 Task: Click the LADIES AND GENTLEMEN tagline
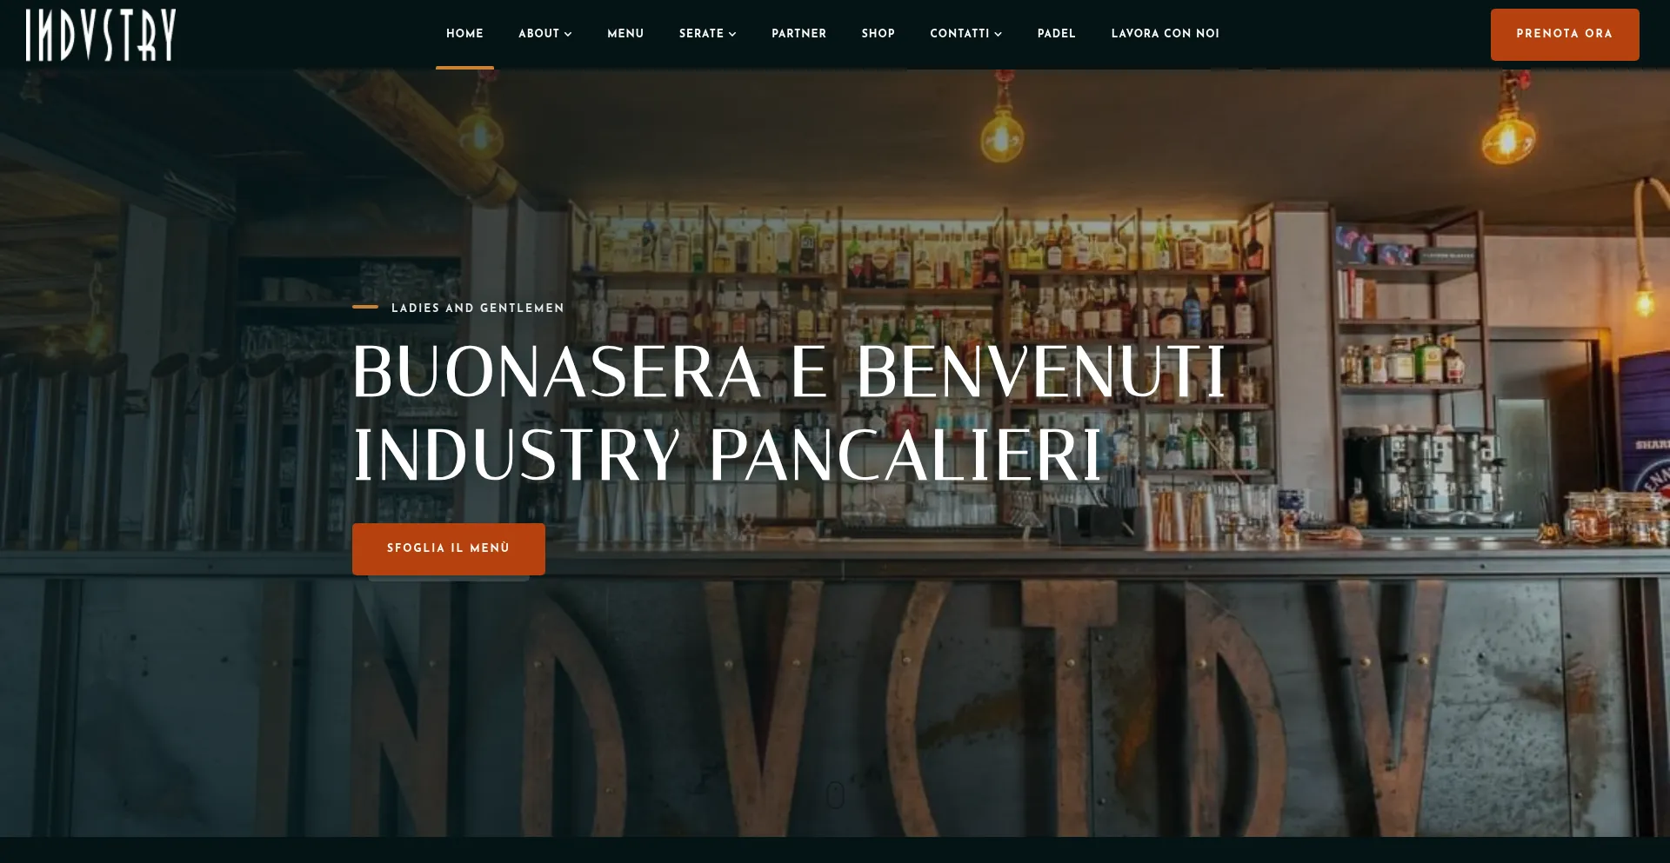pyautogui.click(x=478, y=308)
